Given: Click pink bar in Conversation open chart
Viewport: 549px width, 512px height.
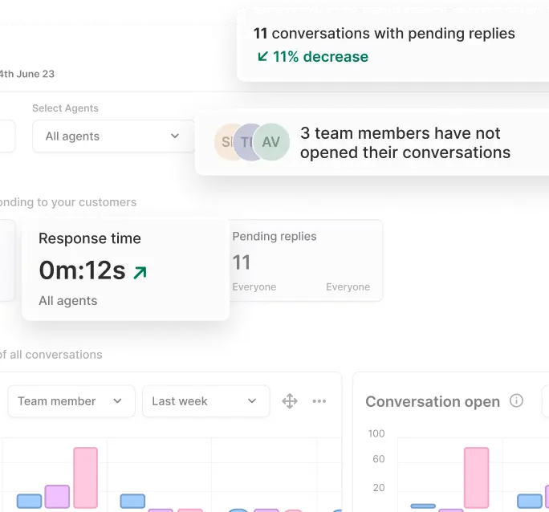Looking at the screenshot, I should (x=476, y=477).
